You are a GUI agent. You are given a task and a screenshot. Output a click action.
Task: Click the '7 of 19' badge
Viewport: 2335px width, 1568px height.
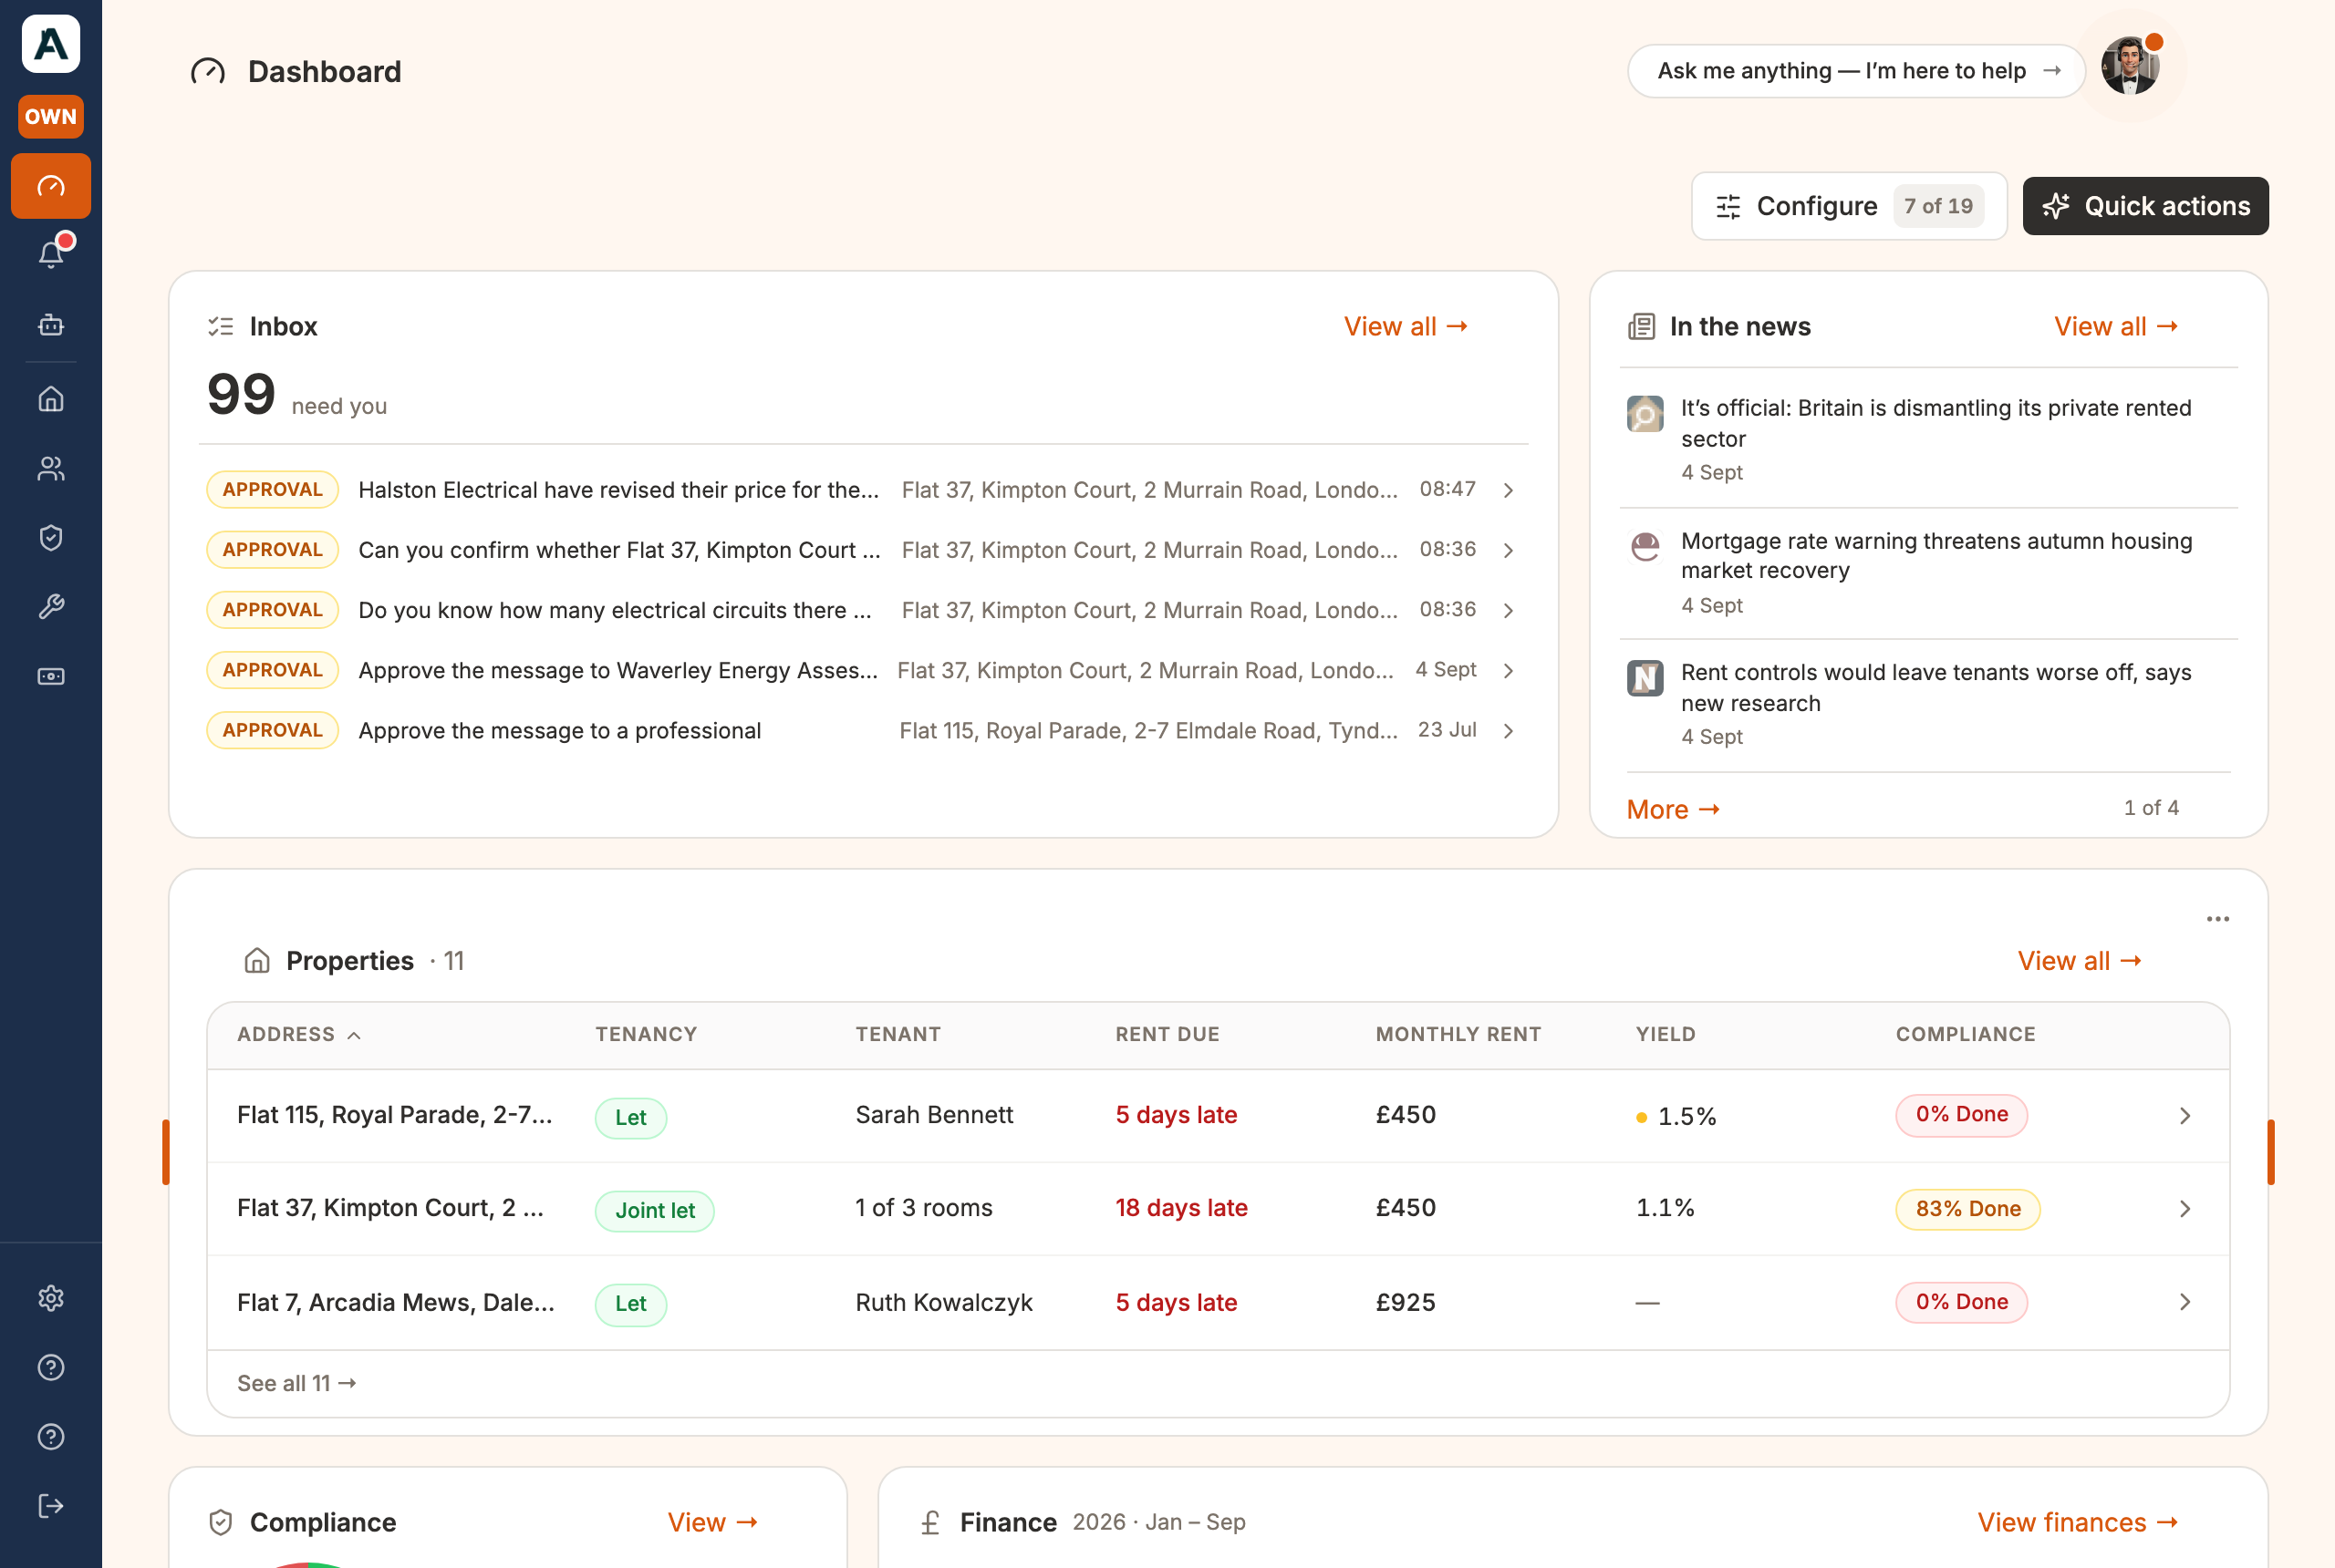tap(1939, 206)
